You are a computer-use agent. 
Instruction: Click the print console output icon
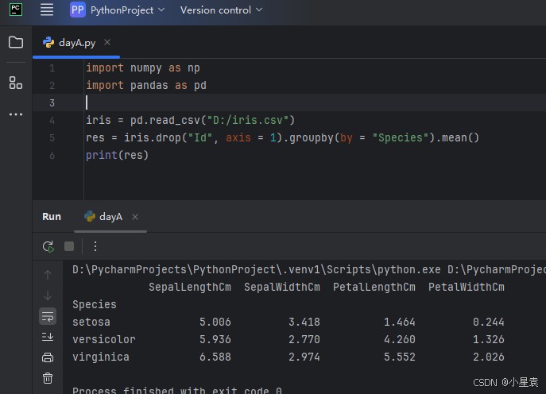click(x=48, y=357)
